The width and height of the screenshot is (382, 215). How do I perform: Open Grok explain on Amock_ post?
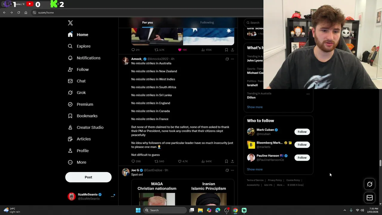tap(227, 59)
